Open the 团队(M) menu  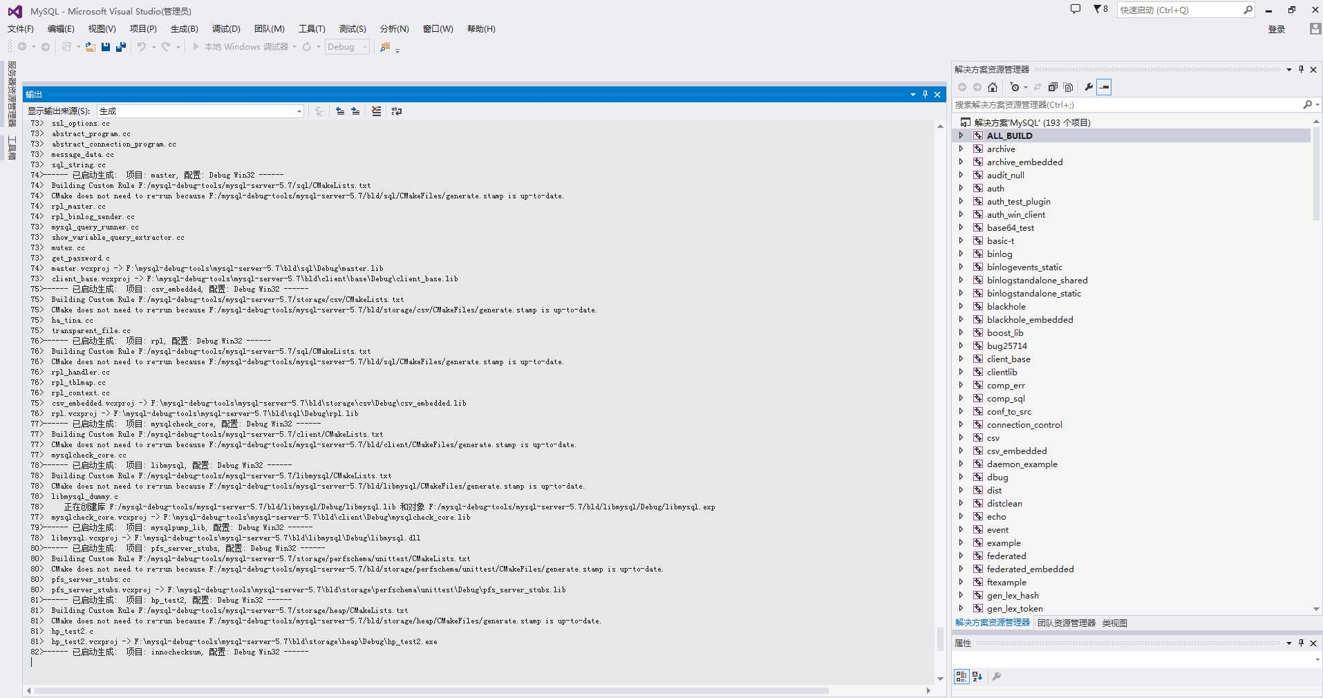point(269,29)
